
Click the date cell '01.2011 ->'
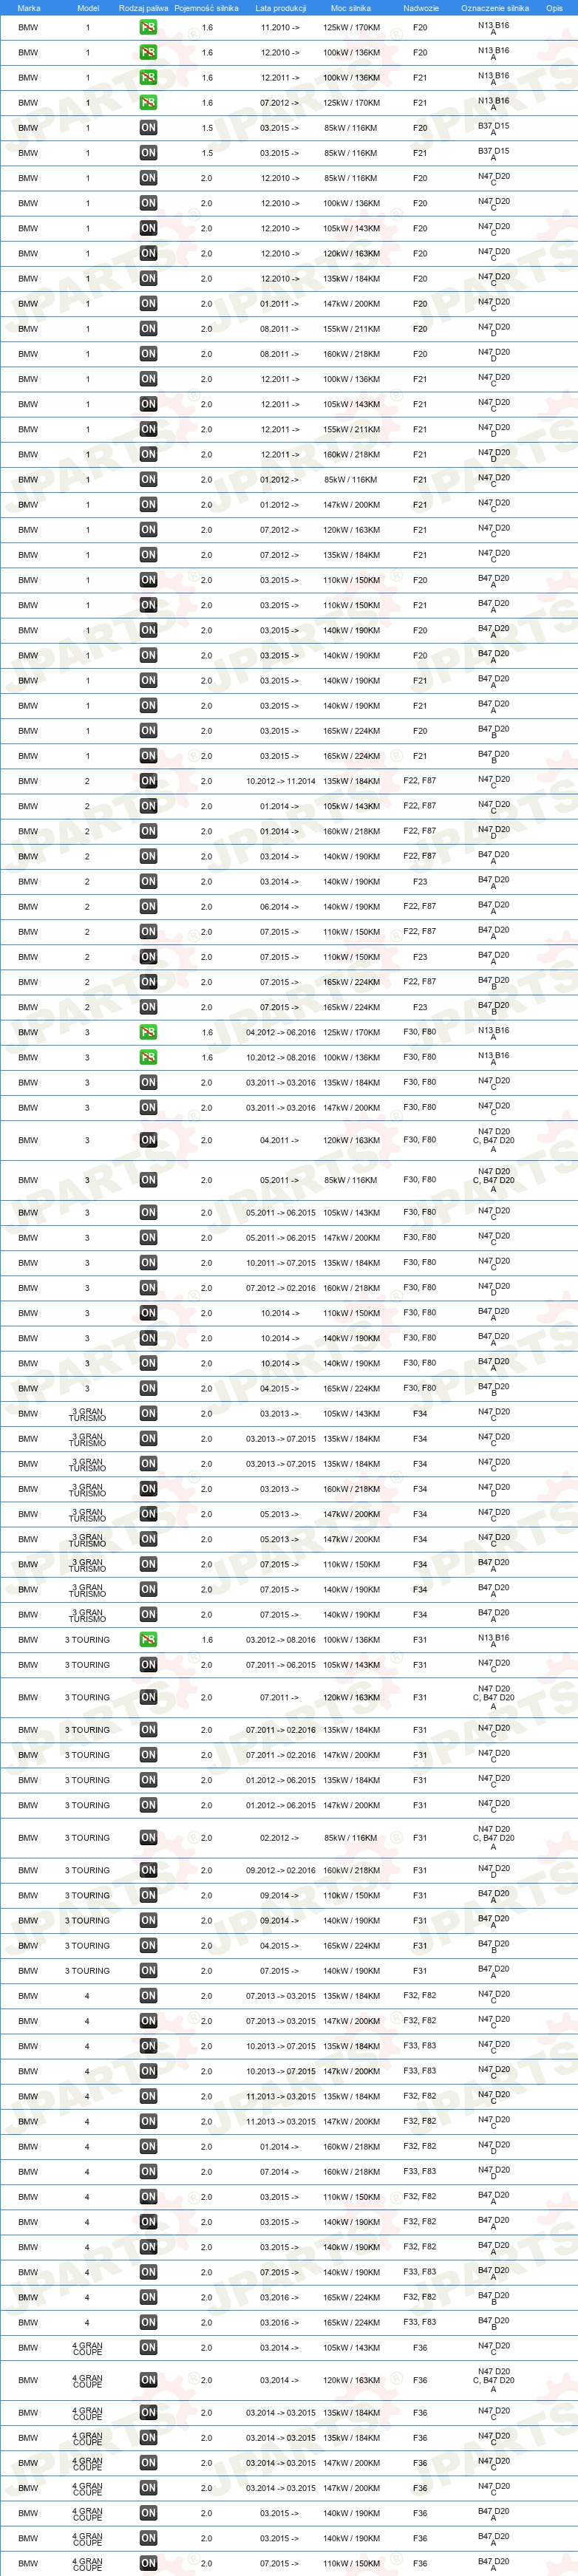(x=280, y=304)
